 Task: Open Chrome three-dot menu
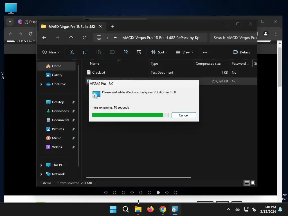(276, 34)
